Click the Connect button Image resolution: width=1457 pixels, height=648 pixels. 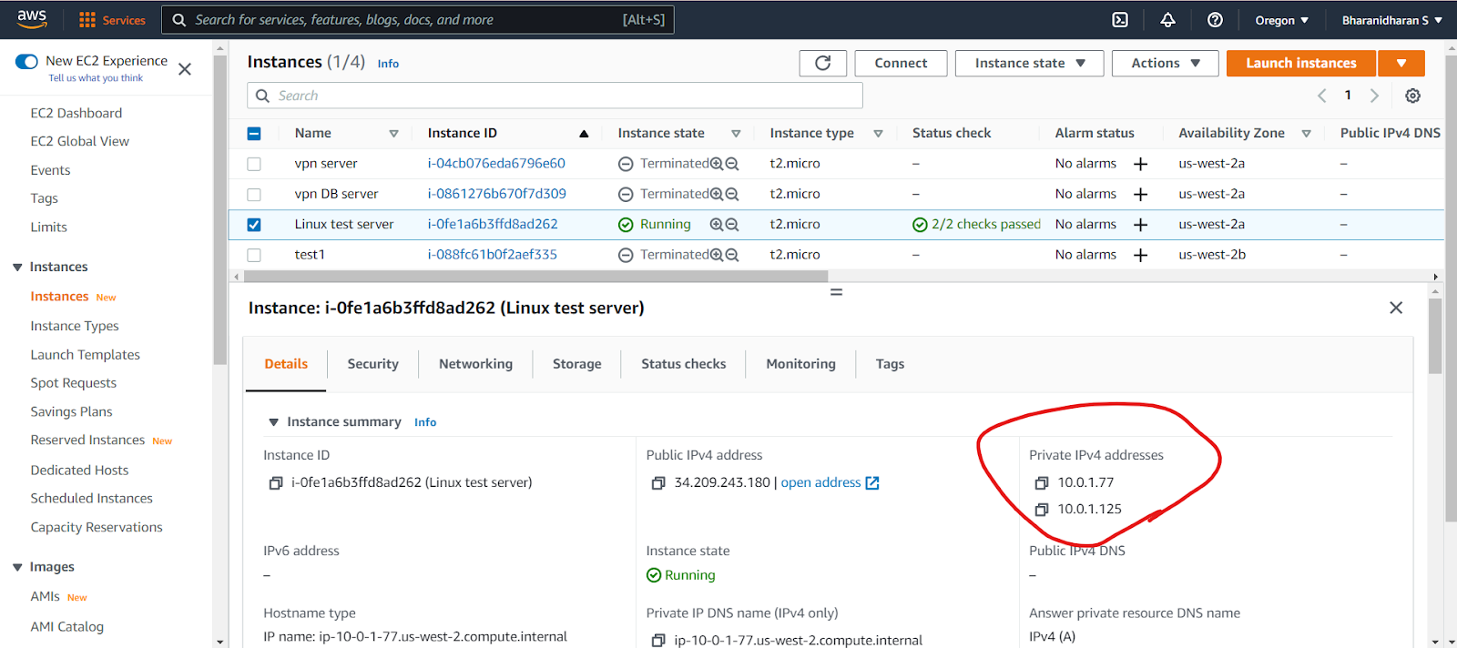[x=901, y=63]
